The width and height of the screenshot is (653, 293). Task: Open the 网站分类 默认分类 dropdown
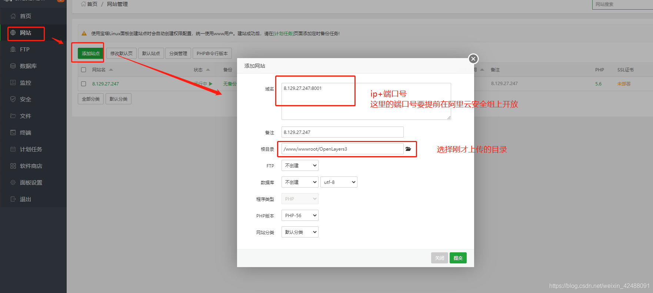(300, 232)
